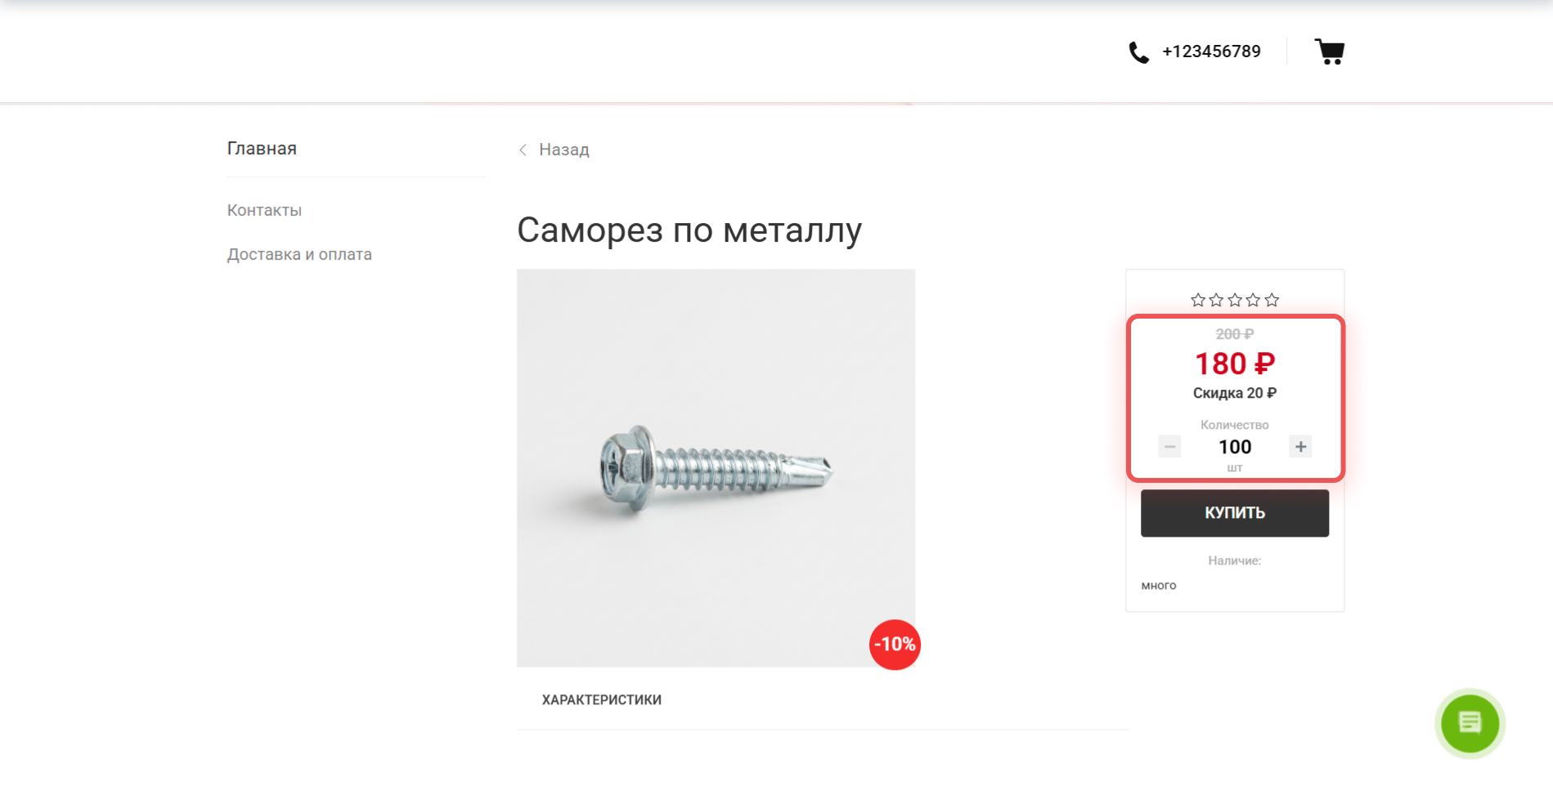
Task: Click the quantity field showing 100
Action: [x=1235, y=447]
